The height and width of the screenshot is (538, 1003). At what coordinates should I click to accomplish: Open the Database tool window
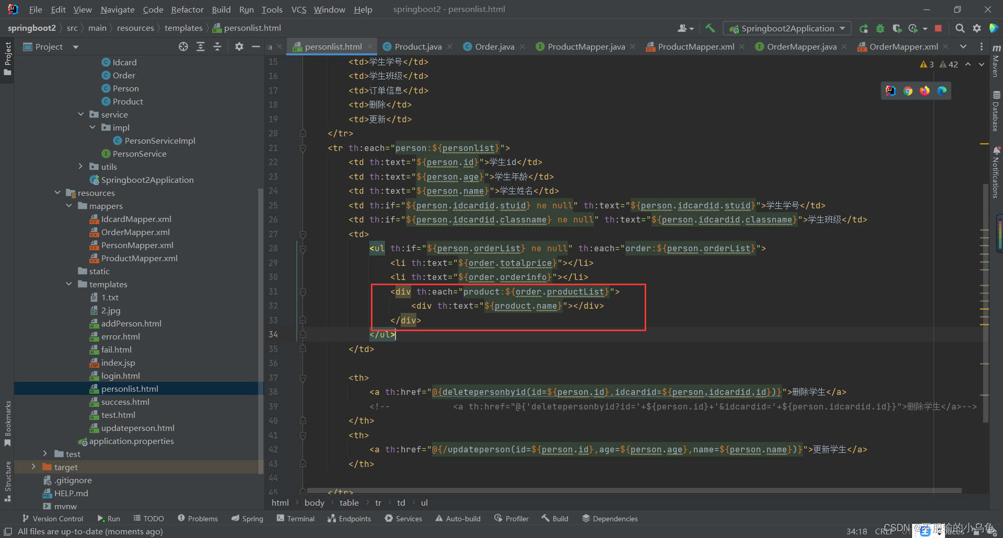tap(996, 111)
